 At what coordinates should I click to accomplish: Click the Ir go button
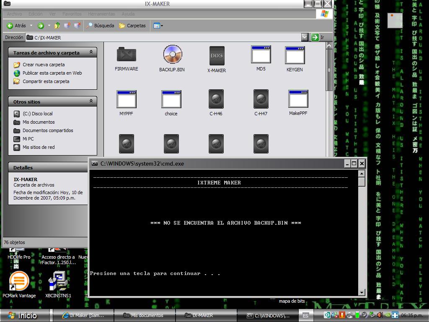pyautogui.click(x=318, y=37)
